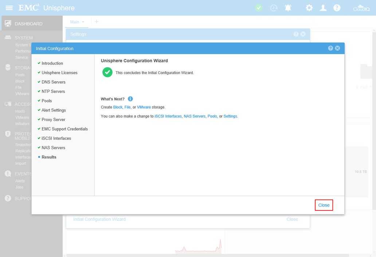Image resolution: width=376 pixels, height=257 pixels.
Task: Go to the iSCSI Interfaces wizard step
Action: [56, 138]
